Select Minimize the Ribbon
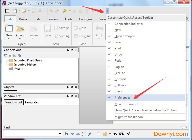Image resolution: width=192 pixels, height=140 pixels. (x=128, y=117)
